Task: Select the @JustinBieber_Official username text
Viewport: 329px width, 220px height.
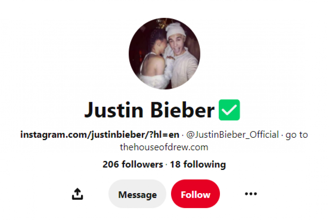Action: (x=233, y=135)
